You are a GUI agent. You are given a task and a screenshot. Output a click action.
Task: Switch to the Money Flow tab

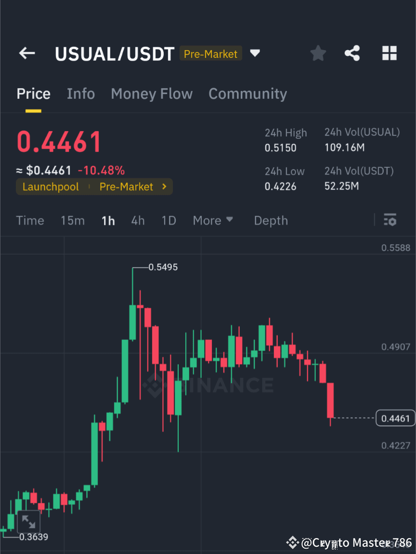pyautogui.click(x=152, y=94)
